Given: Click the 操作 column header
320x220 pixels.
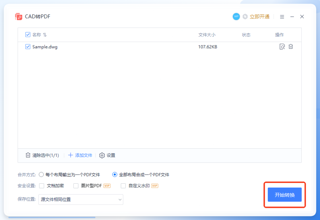Looking at the screenshot, I should pyautogui.click(x=279, y=35).
